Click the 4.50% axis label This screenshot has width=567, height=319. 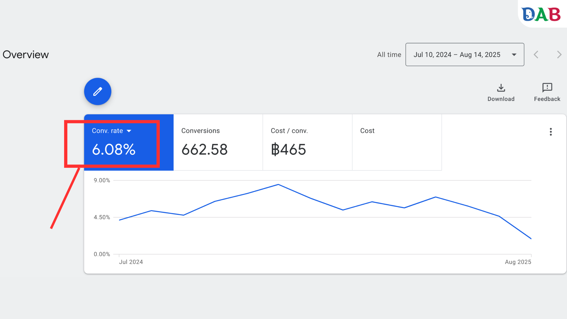click(x=102, y=217)
